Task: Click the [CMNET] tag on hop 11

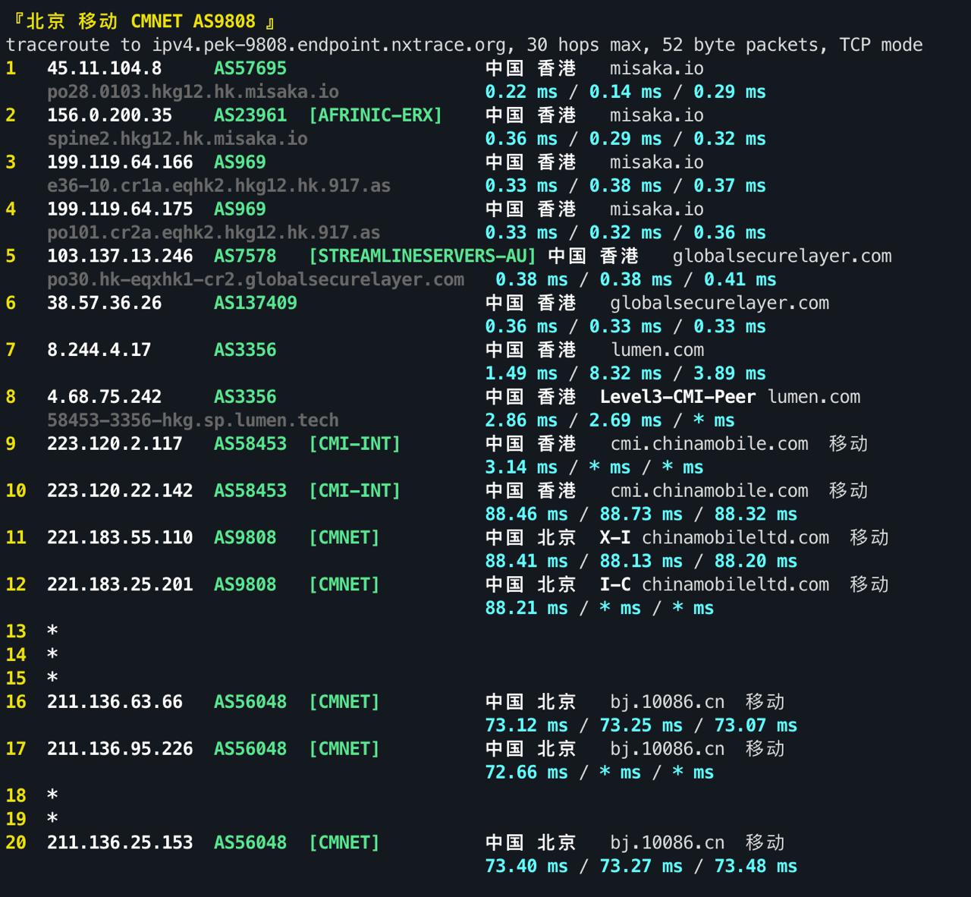Action: click(344, 537)
